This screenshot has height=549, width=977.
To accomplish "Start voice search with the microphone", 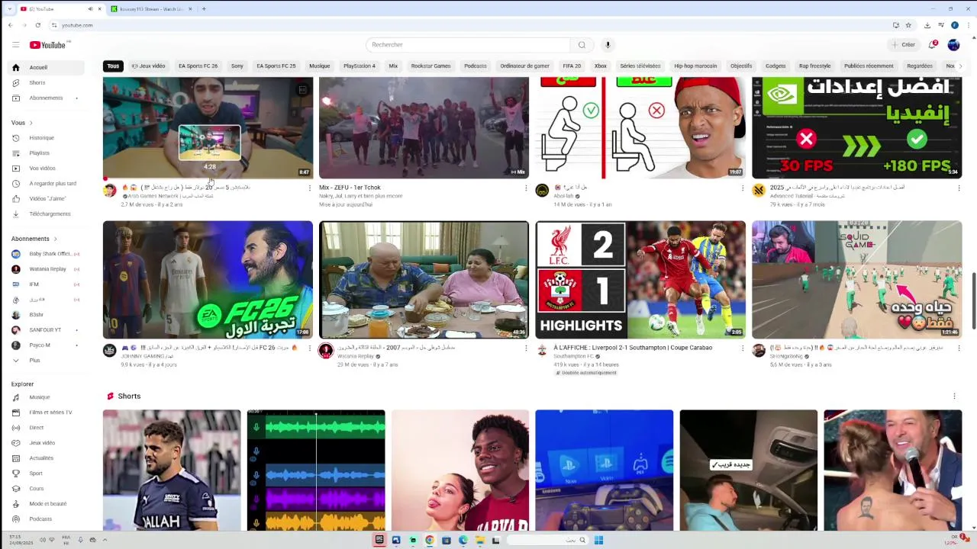I will (x=608, y=45).
